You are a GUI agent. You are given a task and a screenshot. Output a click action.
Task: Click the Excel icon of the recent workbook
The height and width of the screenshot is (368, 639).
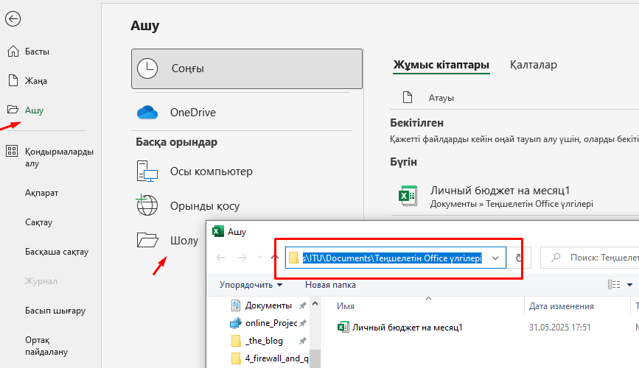tap(408, 196)
